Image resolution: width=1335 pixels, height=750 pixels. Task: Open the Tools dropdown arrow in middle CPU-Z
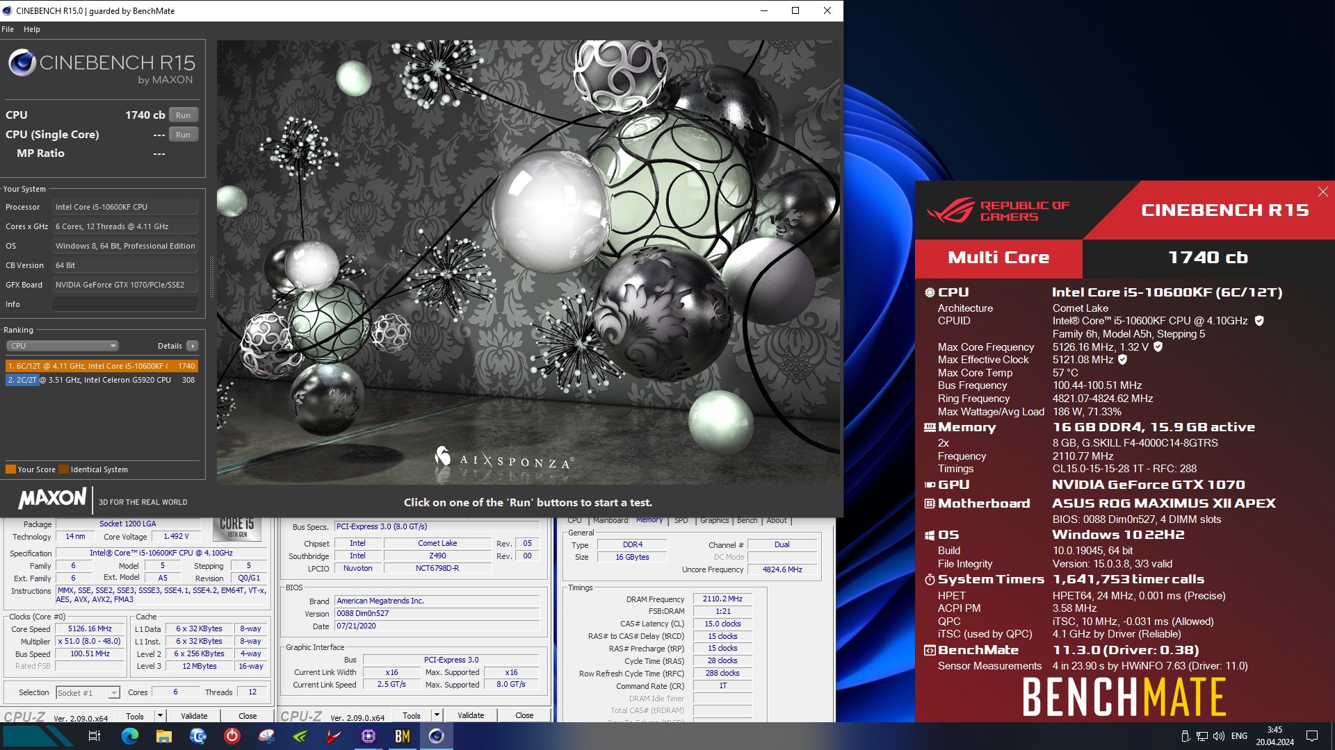click(x=437, y=715)
